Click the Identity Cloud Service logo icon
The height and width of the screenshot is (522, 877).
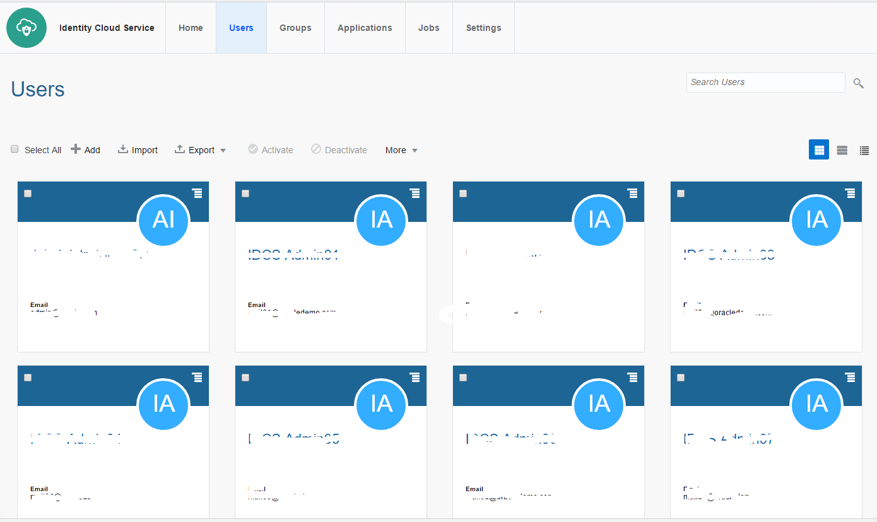coord(26,28)
